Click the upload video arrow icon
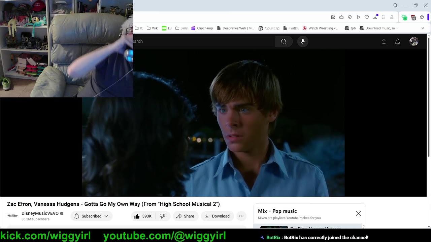Screen dimensions: 431x242 pyautogui.click(x=384, y=41)
